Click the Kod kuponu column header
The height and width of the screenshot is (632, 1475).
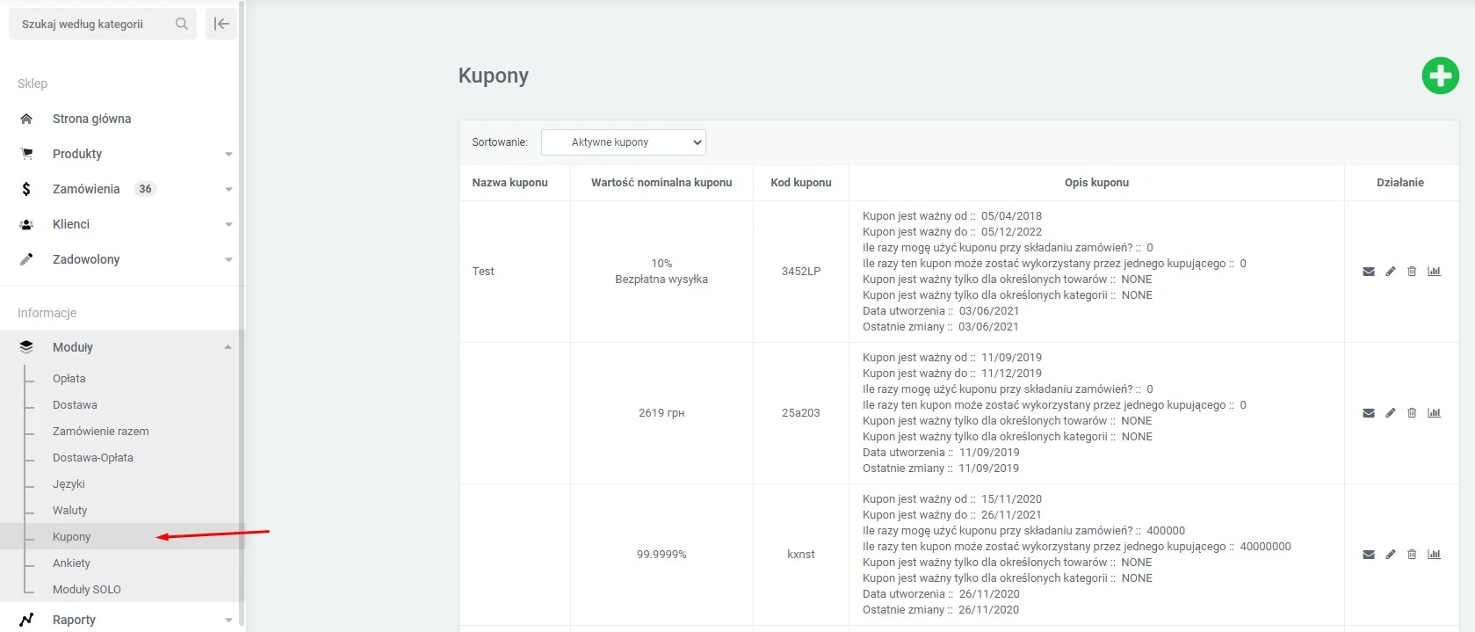(801, 183)
